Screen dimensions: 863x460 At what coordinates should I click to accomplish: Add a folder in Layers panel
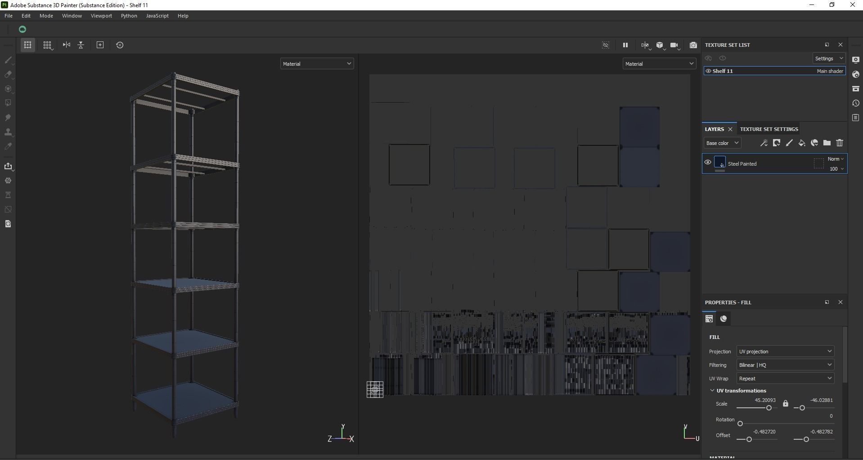827,143
